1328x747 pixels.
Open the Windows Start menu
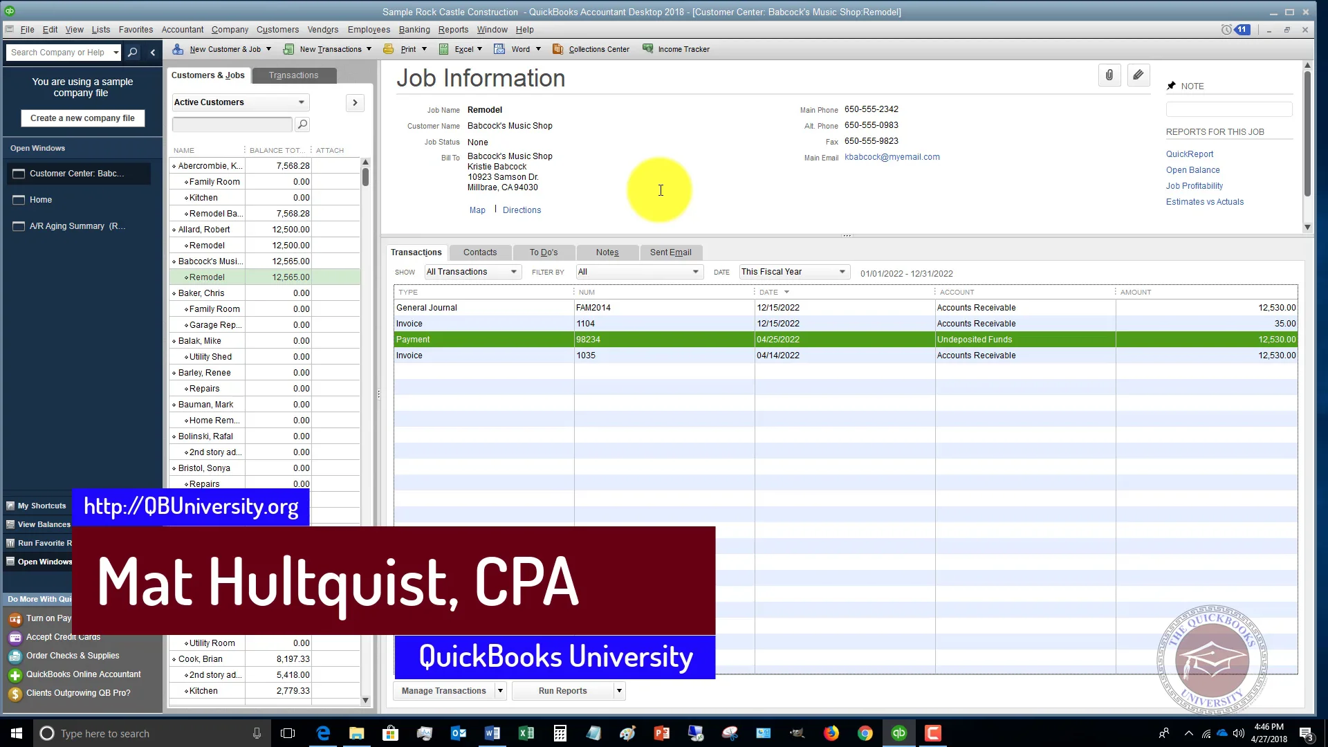(17, 733)
